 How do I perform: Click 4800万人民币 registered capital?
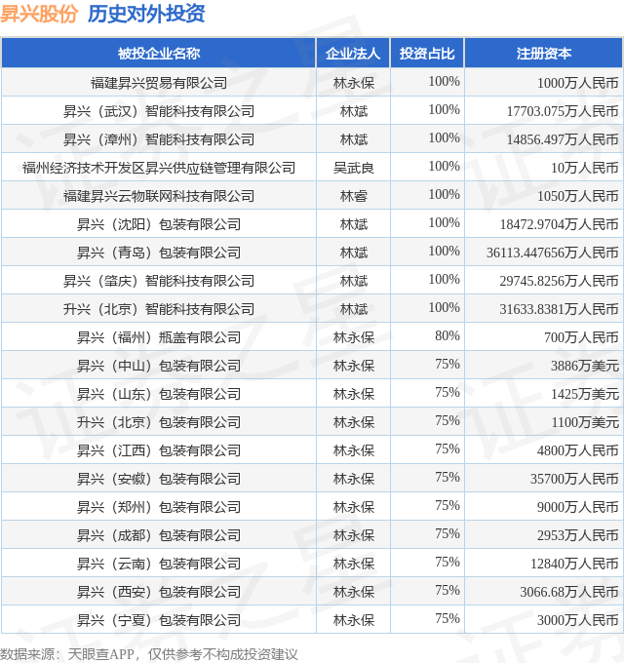[578, 450]
